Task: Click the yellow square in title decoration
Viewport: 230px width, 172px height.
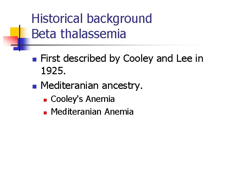Action: (15, 32)
